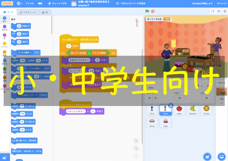Screen dimensions: 228x161
Task: Open チュートリアル with the lightbulb icon
Action: click(x=57, y=3)
